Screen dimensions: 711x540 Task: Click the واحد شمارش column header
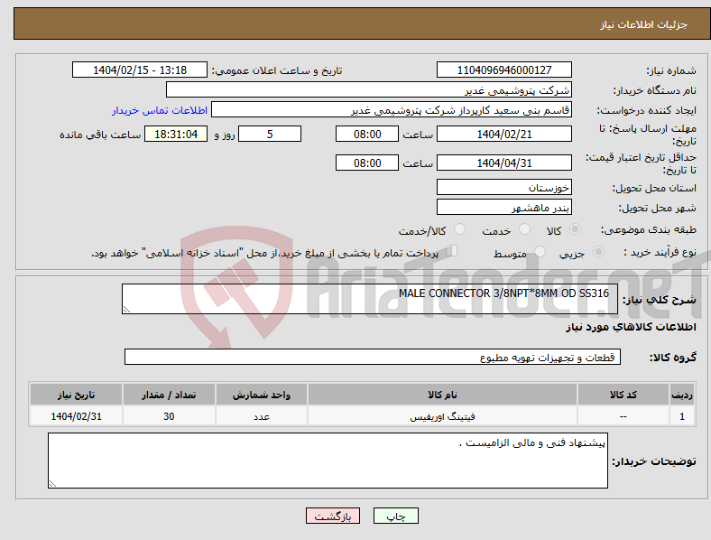tap(262, 395)
